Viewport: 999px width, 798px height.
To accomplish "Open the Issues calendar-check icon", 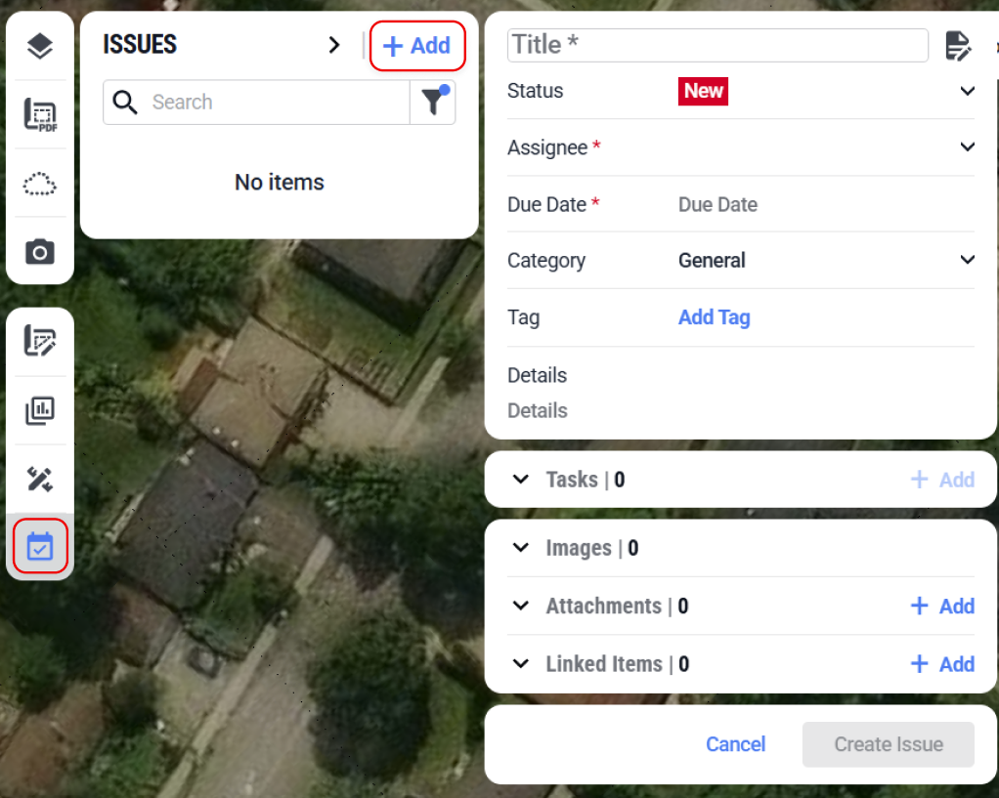I will coord(39,546).
